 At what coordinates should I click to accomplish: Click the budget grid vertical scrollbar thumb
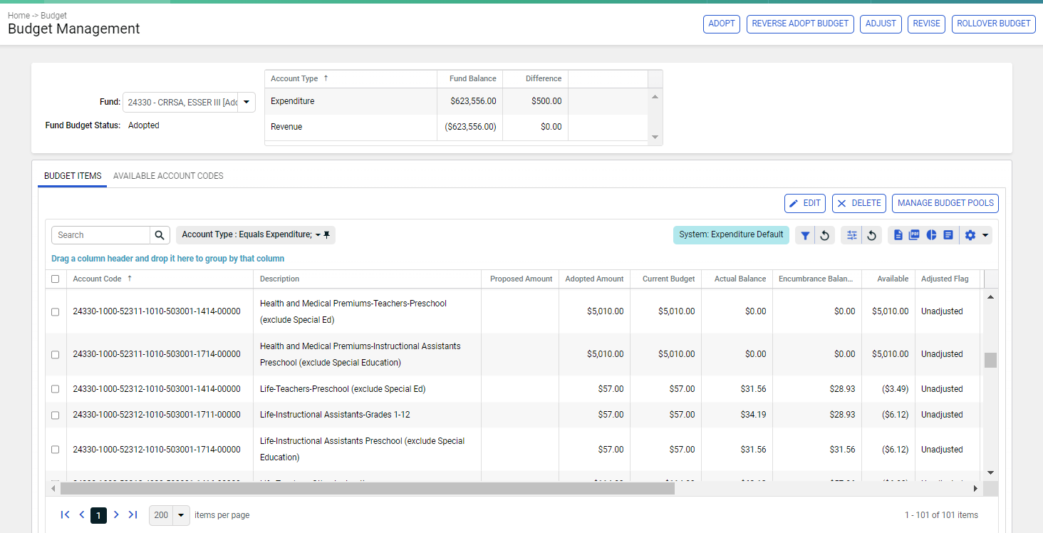990,360
